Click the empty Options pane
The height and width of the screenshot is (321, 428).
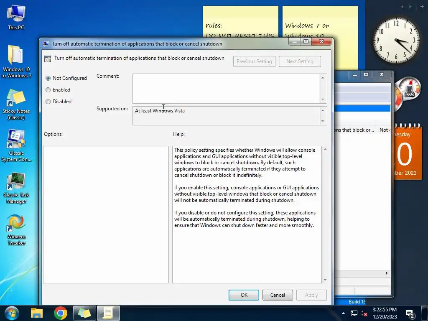tap(106, 214)
